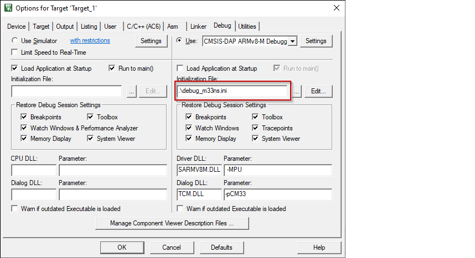Go to the Utilities tab
Image resolution: width=475 pixels, height=258 pixels.
[247, 27]
